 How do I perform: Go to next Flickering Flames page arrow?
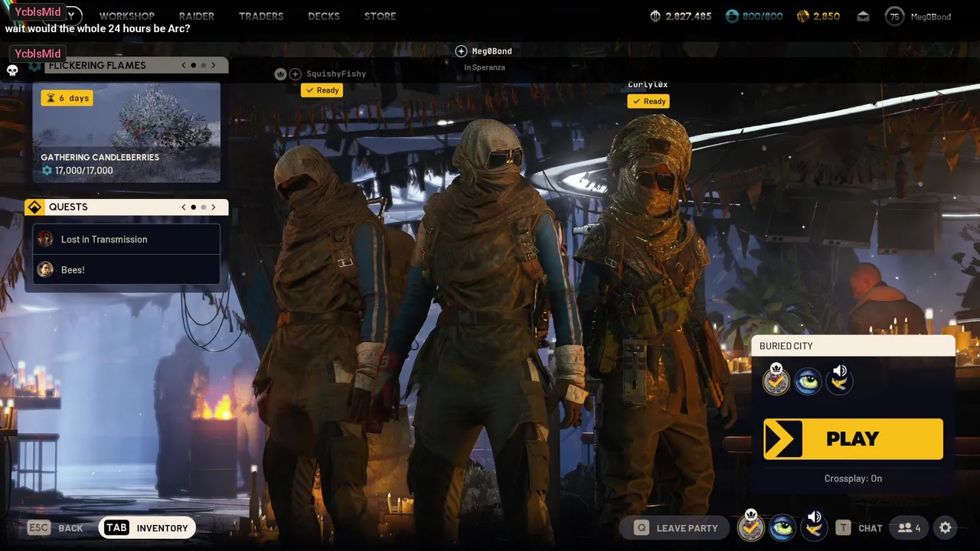pyautogui.click(x=214, y=65)
